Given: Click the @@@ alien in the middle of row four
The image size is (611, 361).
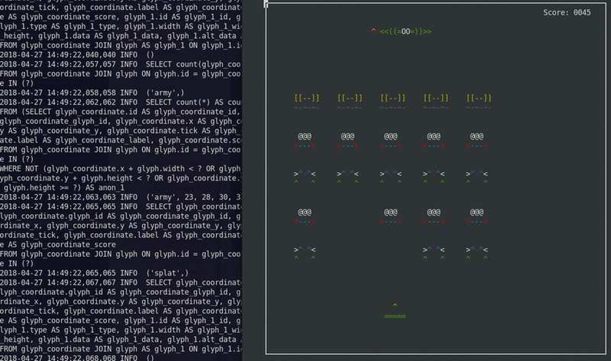Looking at the screenshot, I should (x=391, y=212).
